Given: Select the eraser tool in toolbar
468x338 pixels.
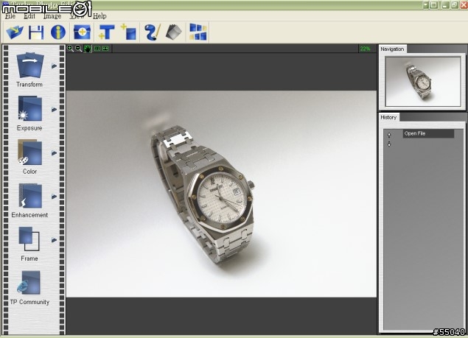Looking at the screenshot, I should (x=174, y=32).
